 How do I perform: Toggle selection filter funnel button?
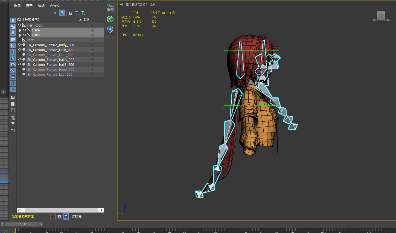tap(62, 13)
